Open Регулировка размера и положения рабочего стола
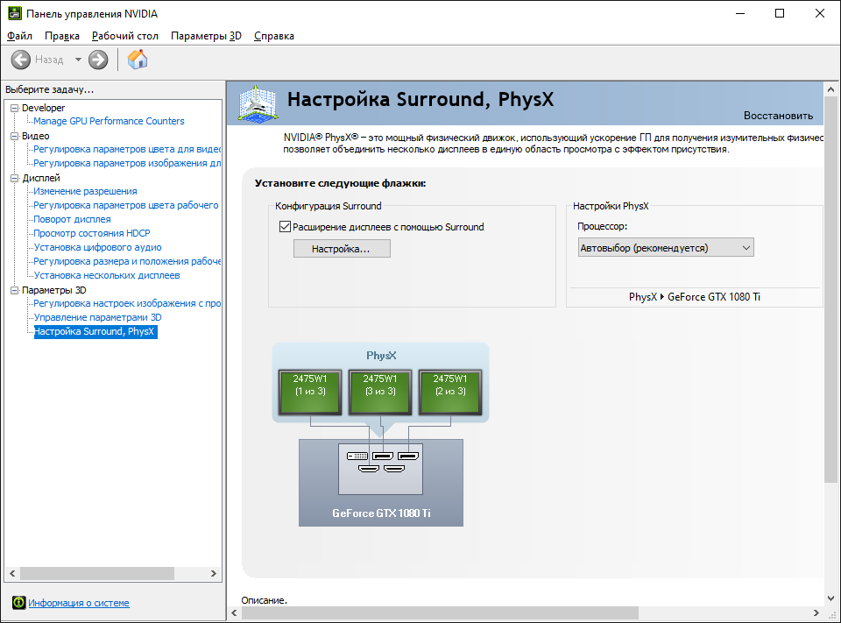The image size is (841, 623). pos(127,261)
